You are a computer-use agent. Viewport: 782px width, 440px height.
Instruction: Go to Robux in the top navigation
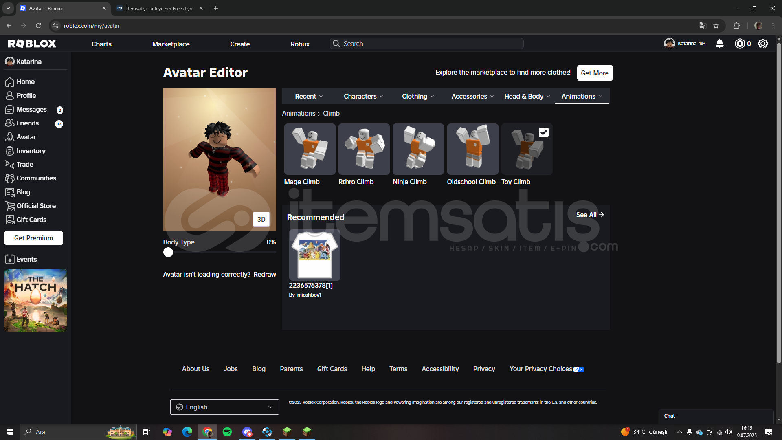click(300, 44)
